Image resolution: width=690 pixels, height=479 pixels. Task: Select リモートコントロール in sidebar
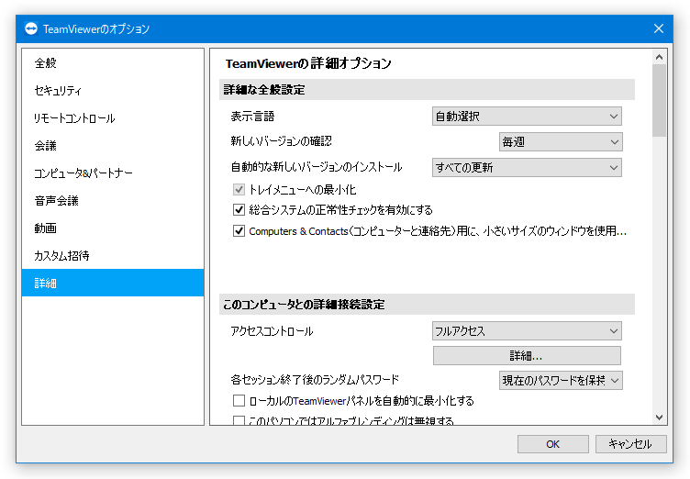(x=113, y=118)
